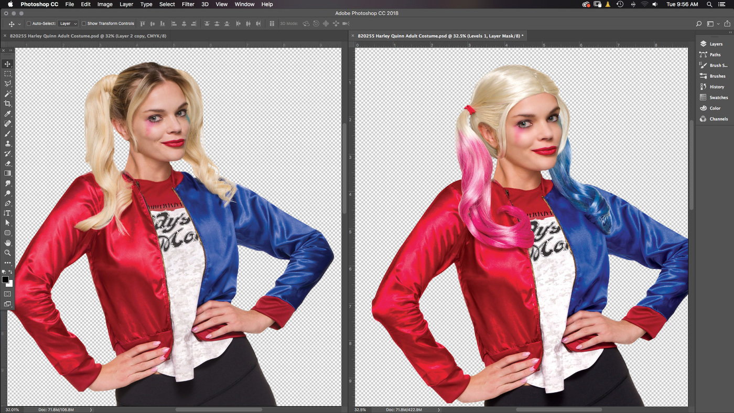The image size is (734, 413).
Task: Open right document status bar arrow menu
Action: tap(439, 409)
